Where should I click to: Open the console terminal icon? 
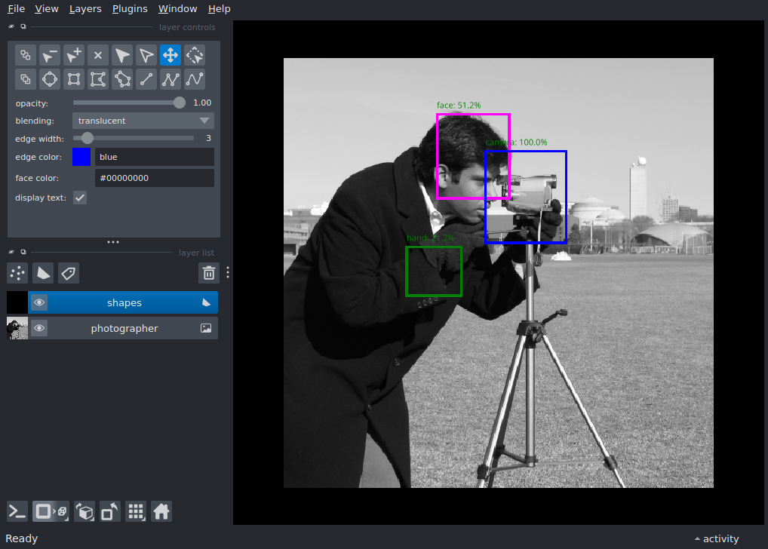[x=17, y=511]
